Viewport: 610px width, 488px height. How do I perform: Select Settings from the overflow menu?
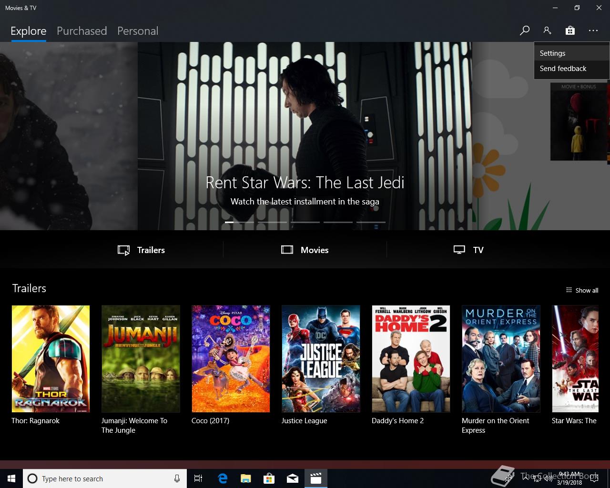pos(571,53)
